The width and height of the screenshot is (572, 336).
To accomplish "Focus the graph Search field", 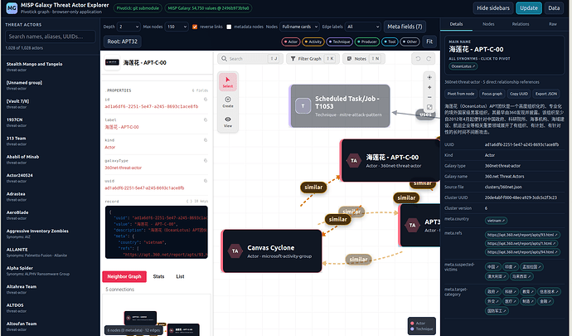I will click(250, 58).
